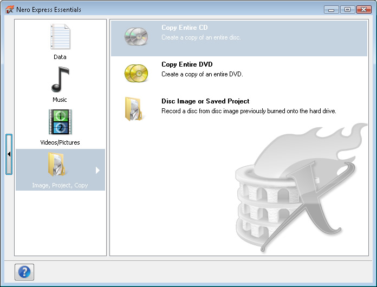The image size is (377, 287).
Task: Click the Nero Express Essentials title bar icon
Action: coord(10,10)
